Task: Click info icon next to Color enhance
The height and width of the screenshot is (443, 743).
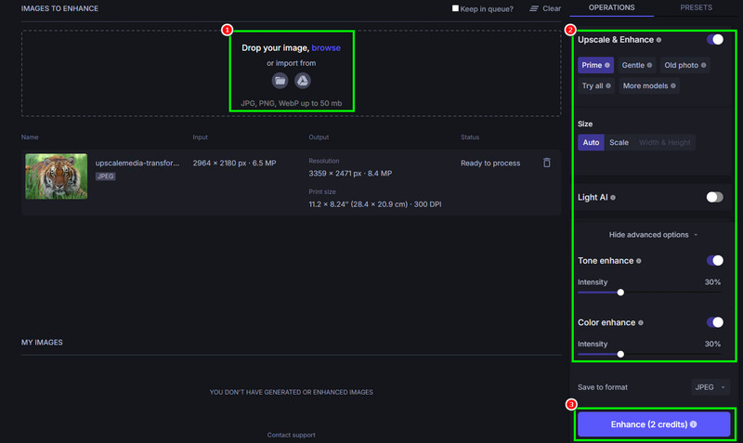Action: point(641,322)
